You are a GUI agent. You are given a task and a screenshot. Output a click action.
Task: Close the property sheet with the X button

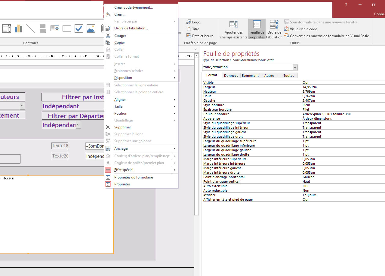coord(196,49)
